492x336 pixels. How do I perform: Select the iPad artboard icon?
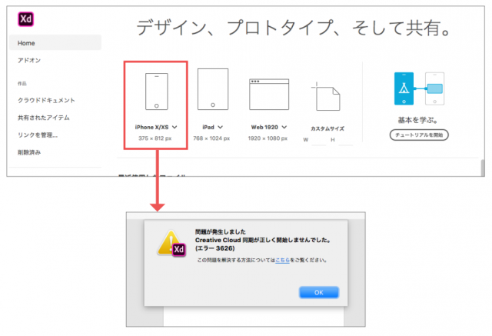(213, 89)
